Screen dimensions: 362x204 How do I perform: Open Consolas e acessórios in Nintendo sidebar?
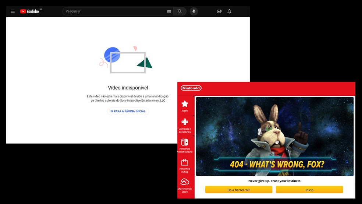(185, 126)
